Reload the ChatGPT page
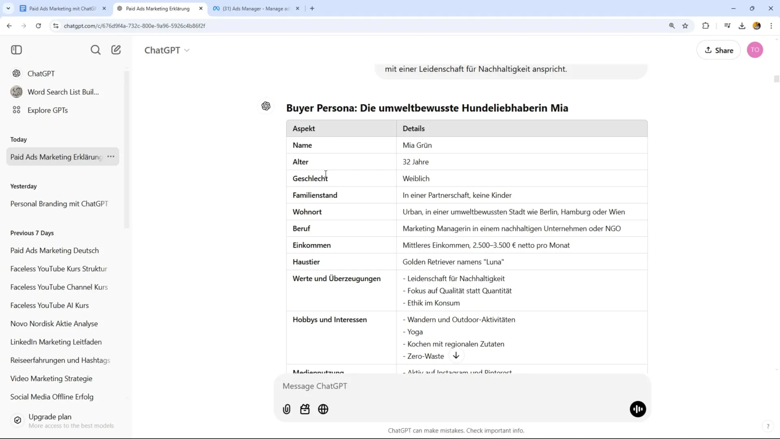 [38, 26]
